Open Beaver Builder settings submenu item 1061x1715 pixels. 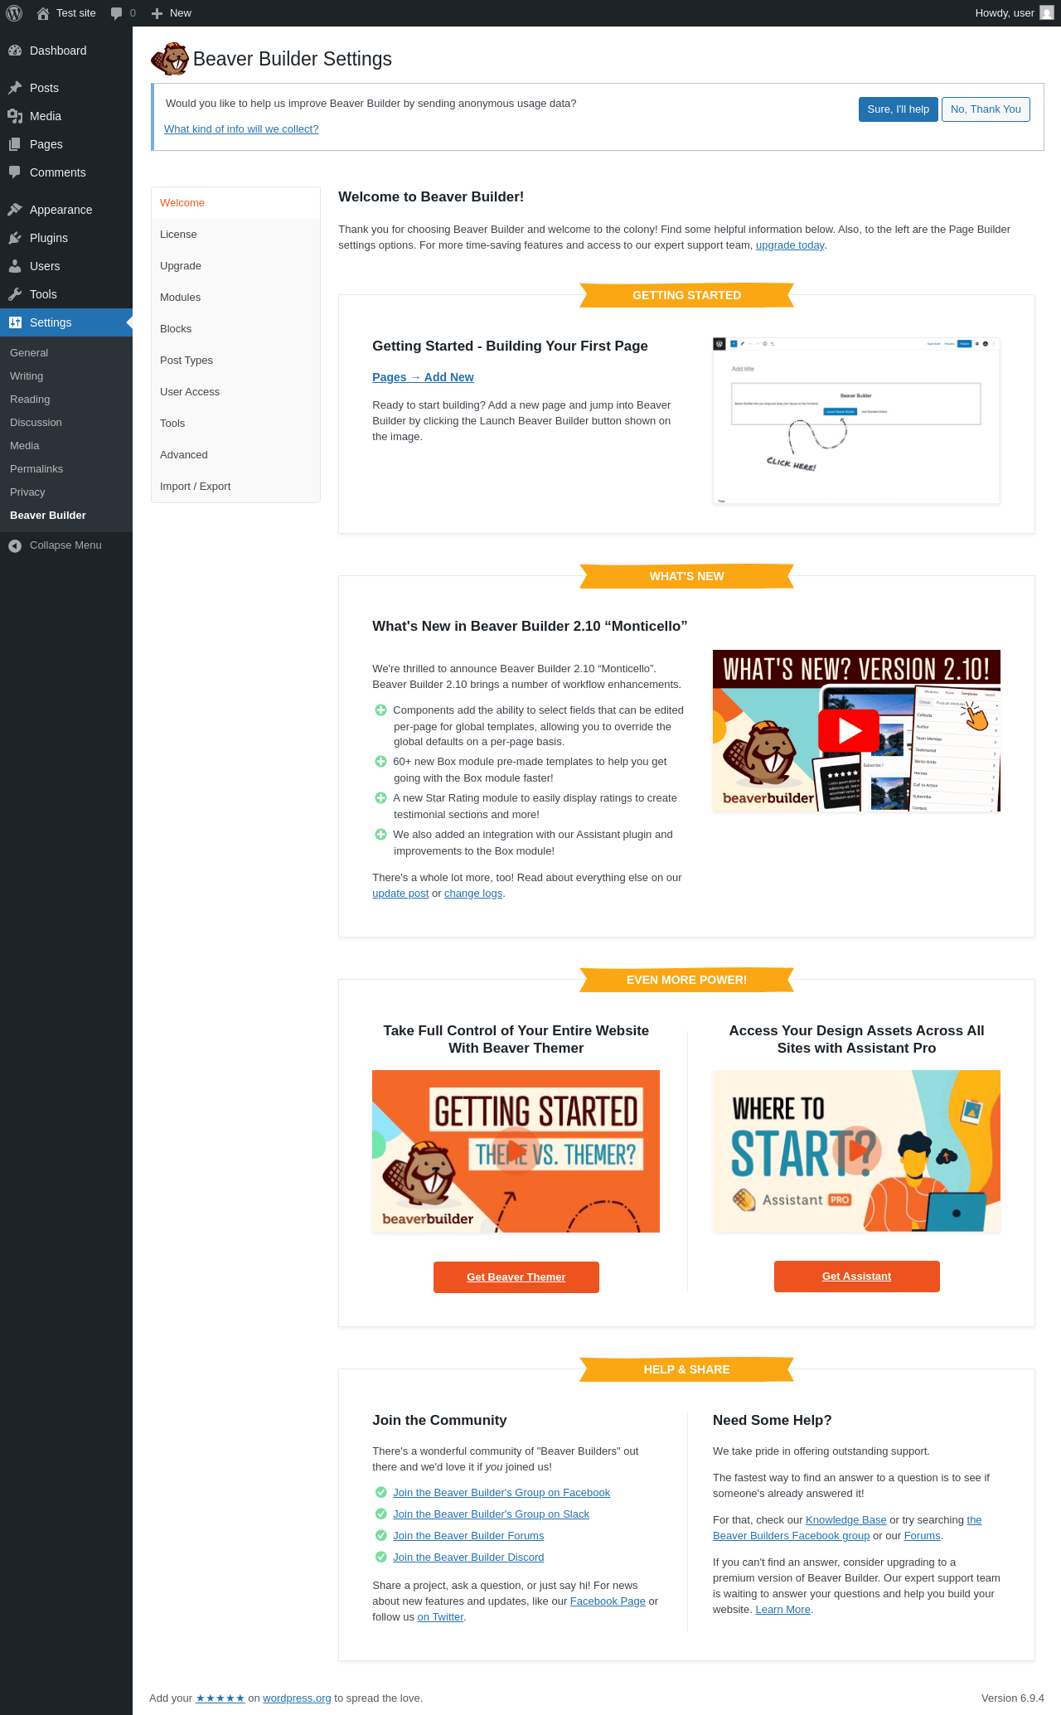(66, 516)
